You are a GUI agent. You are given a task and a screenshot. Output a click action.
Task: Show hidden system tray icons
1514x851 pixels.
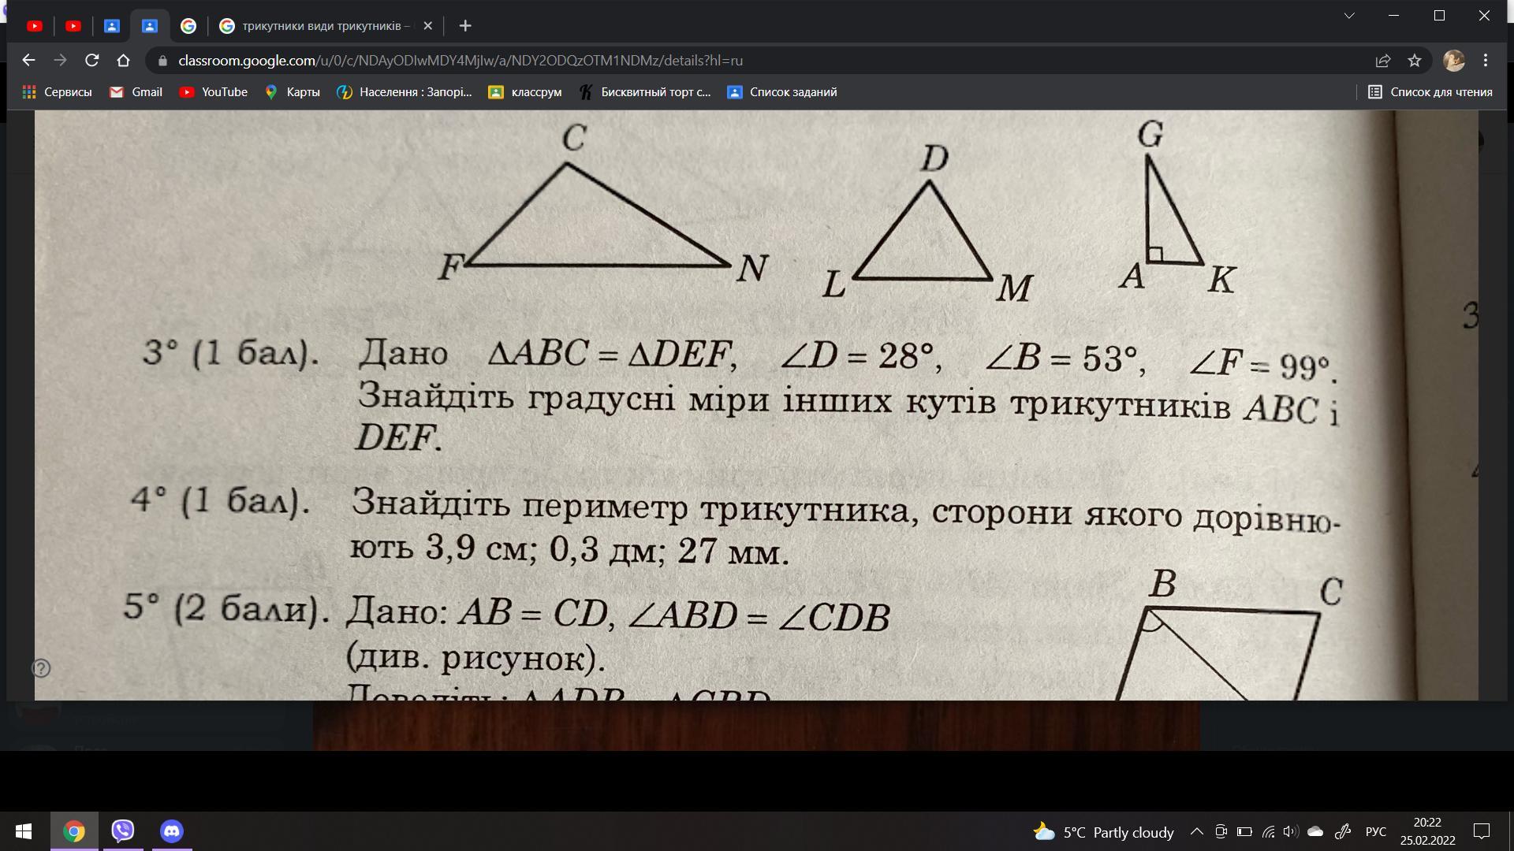[x=1196, y=831]
